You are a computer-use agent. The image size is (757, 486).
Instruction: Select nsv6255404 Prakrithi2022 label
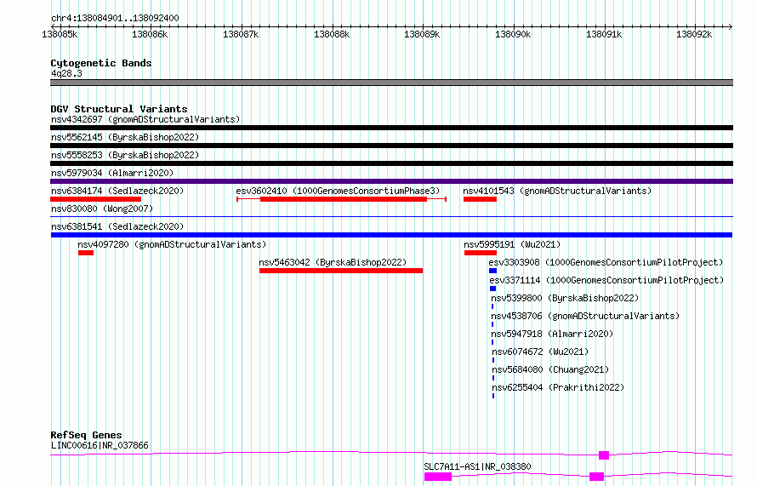(x=558, y=387)
